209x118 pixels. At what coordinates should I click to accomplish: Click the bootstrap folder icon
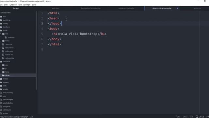(x=1, y=20)
